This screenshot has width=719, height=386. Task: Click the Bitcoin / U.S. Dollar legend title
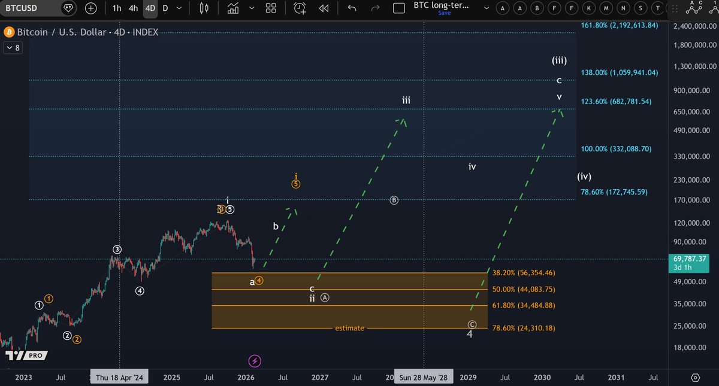(x=87, y=32)
